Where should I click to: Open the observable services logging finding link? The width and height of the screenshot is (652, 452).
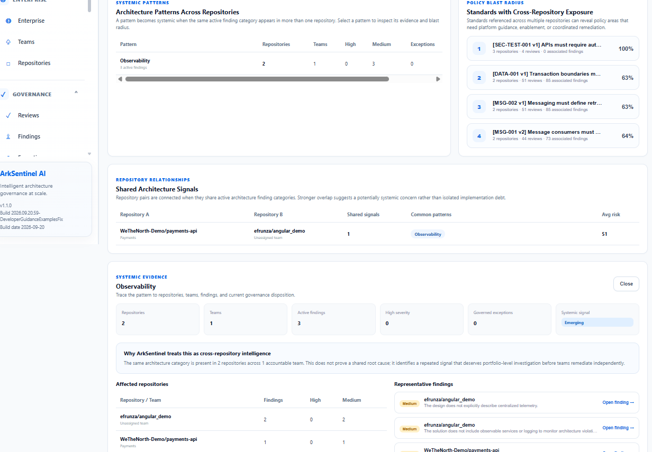click(618, 428)
